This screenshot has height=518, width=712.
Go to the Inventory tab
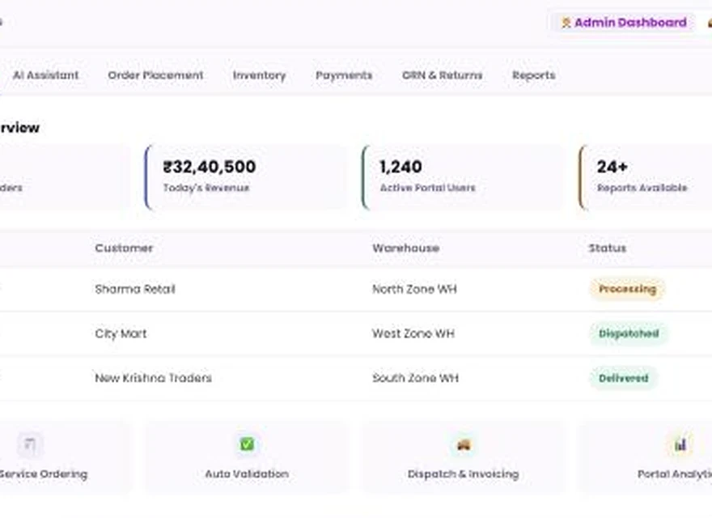[259, 75]
